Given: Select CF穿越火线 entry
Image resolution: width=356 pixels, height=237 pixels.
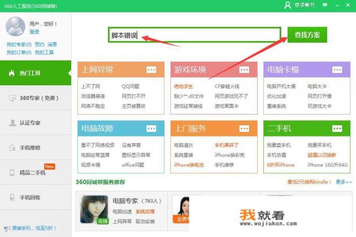Looking at the screenshot, I should (x=227, y=86).
